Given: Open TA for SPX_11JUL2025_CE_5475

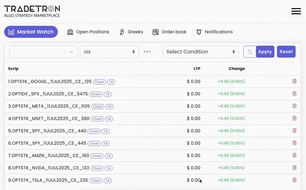Looking at the screenshot, I should (107, 94).
